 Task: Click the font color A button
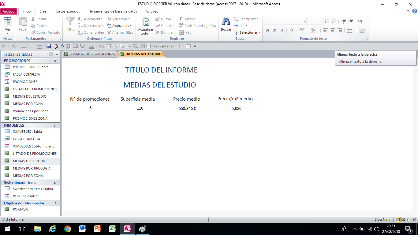(292, 30)
